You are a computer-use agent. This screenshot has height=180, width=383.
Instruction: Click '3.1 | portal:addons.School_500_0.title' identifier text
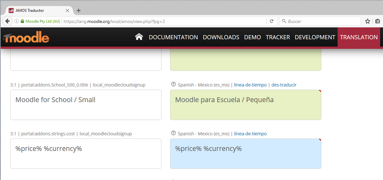[50, 85]
